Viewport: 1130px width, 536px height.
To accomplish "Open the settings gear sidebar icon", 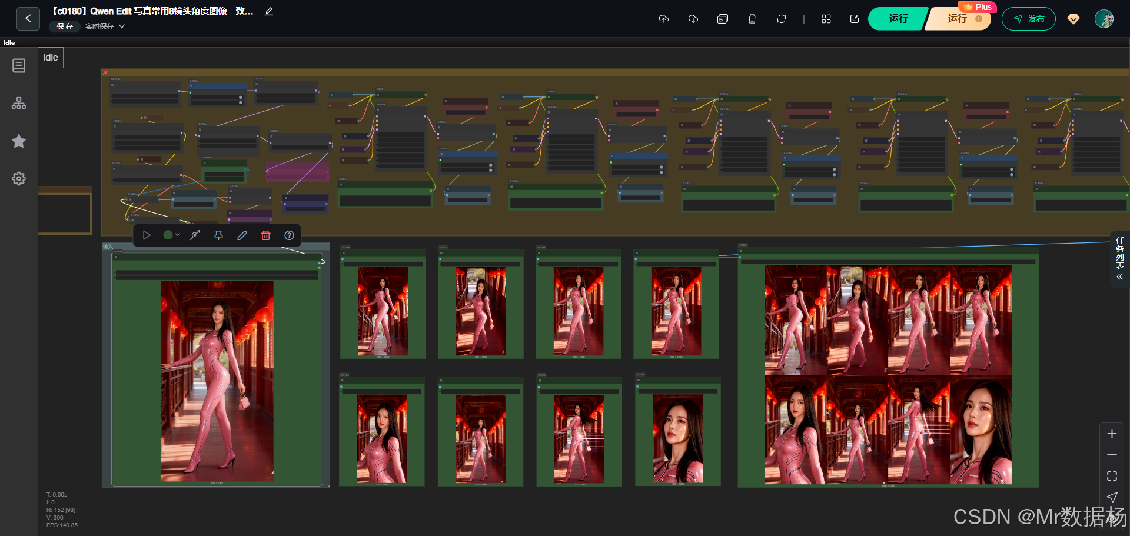I will click(x=19, y=178).
